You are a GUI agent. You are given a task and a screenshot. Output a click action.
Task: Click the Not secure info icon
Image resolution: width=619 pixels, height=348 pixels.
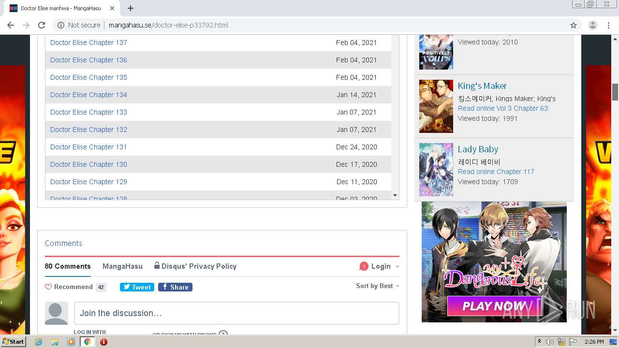coord(60,25)
